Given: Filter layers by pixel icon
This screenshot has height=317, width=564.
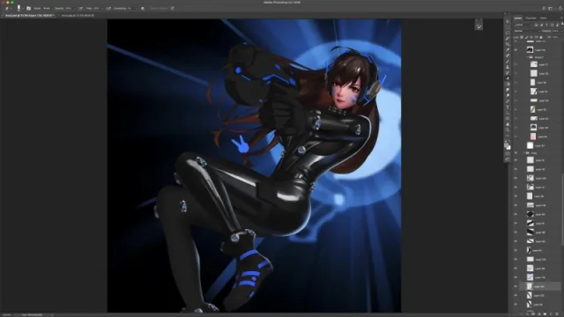Looking at the screenshot, I should point(536,25).
